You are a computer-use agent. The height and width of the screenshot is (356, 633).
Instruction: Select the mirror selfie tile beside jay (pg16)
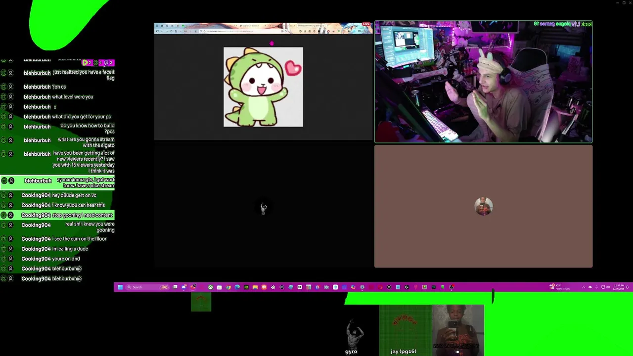[x=458, y=330]
